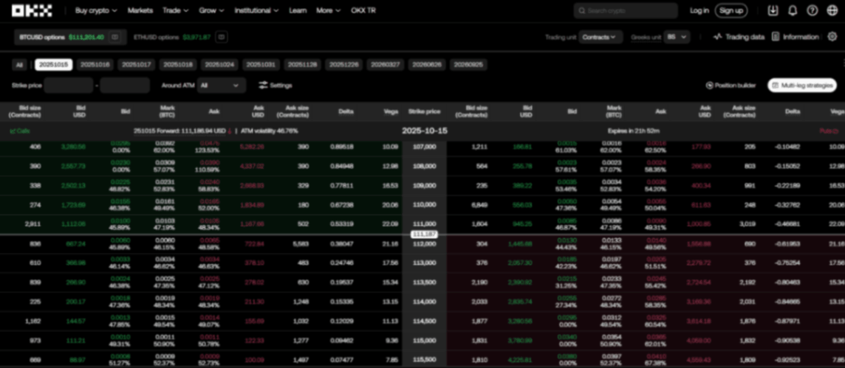Click the chart icon next to ETHUSD options price
Image resolution: width=845 pixels, height=368 pixels.
[222, 37]
